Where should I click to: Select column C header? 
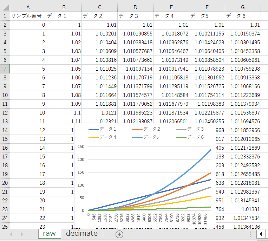[x=100, y=7]
